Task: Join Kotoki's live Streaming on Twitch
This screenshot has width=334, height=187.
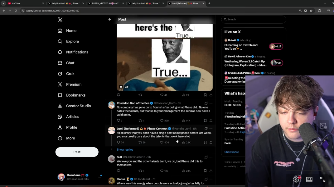Action: click(254, 44)
